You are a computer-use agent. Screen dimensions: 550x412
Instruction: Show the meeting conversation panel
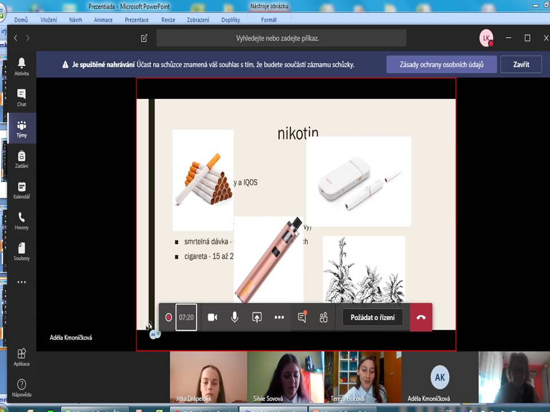coord(302,318)
